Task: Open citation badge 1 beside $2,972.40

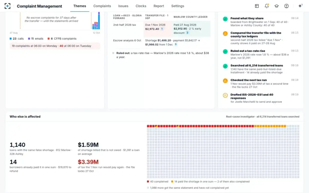Action: [x=162, y=29]
